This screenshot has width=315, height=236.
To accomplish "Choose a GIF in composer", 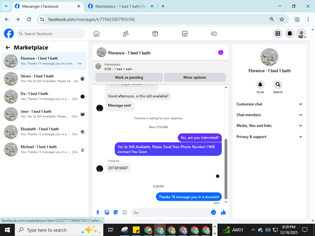I will pos(125,213).
